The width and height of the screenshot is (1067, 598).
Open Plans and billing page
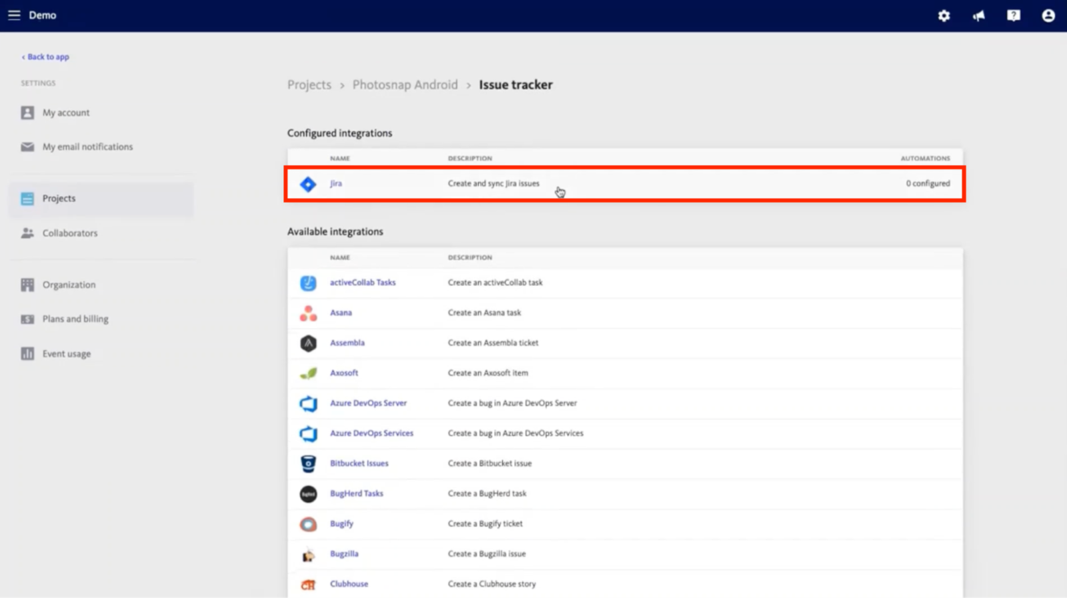75,319
